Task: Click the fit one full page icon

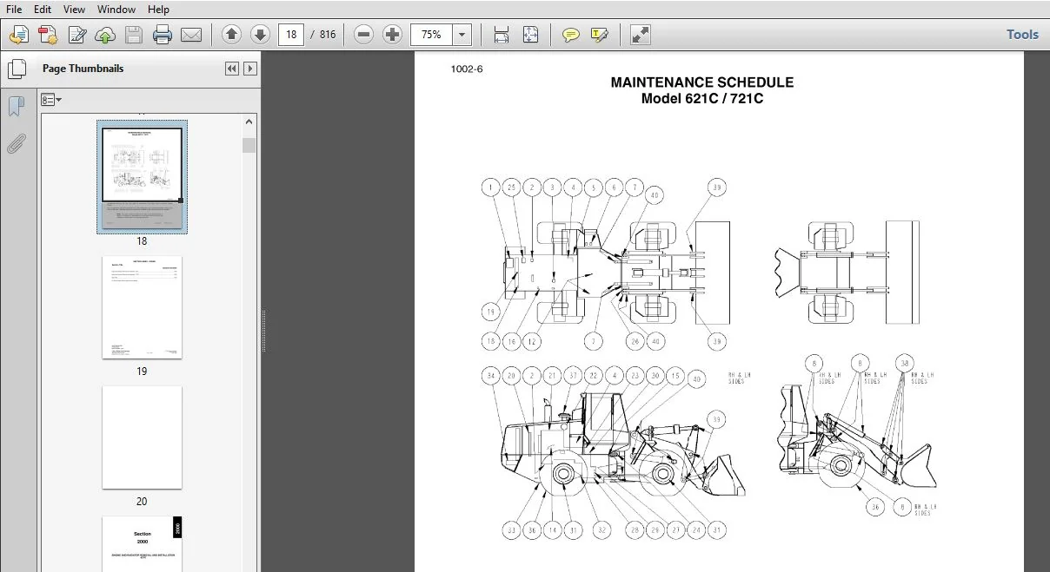Action: 530,35
